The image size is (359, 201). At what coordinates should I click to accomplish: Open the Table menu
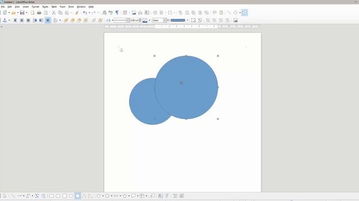tap(54, 7)
